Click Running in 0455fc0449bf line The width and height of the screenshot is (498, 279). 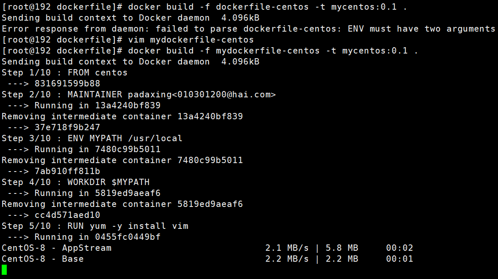84,237
